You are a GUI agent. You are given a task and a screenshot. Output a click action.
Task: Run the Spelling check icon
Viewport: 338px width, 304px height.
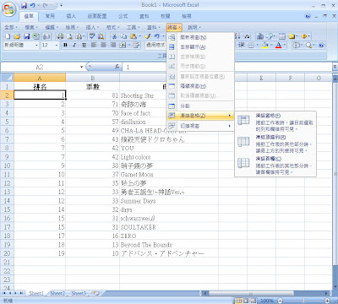pos(92,36)
